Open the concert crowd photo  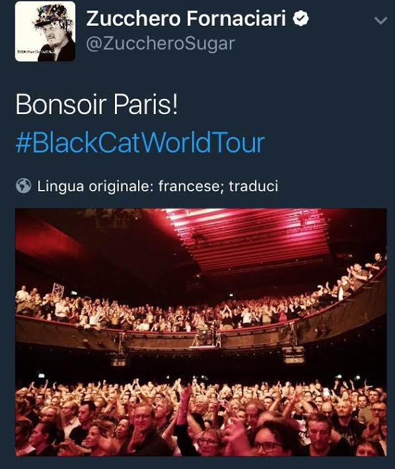click(x=201, y=332)
